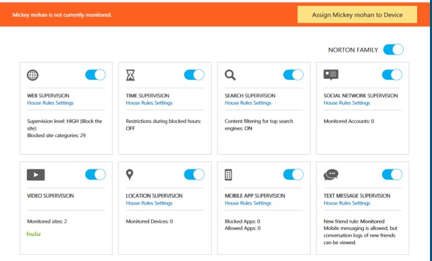Screen dimensions: 432x261
Task: Turn off Mobile App Supervision switch
Action: pos(293,174)
